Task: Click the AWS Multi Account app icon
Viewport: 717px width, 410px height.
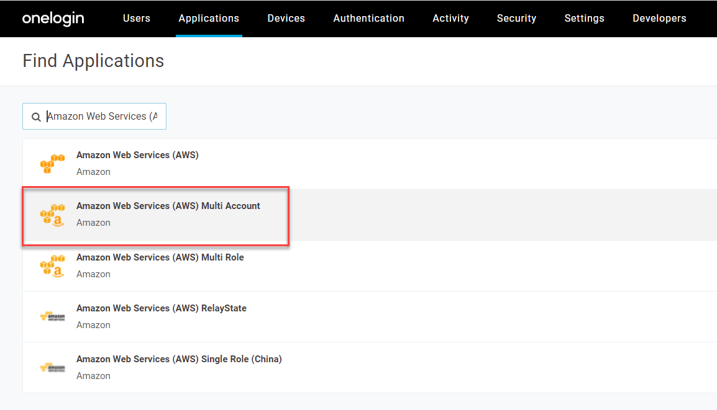Action: pos(52,215)
